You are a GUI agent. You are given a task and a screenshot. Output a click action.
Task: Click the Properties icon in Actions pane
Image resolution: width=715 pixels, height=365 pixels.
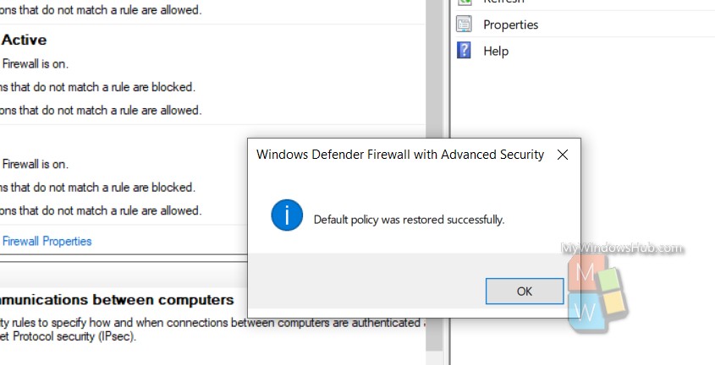click(465, 25)
